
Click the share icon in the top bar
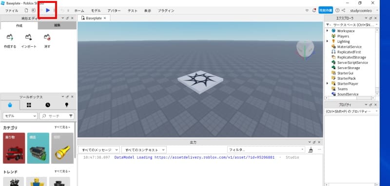[x=343, y=10]
